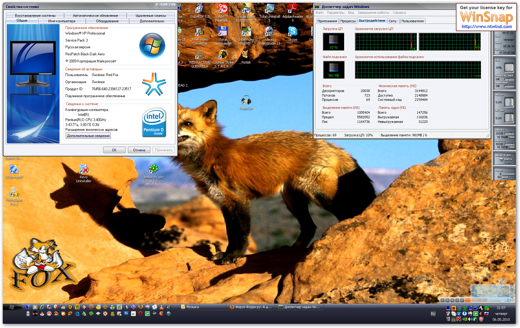Open the RadioGet desktop icon
Image resolution: width=520 pixels, height=328 pixels.
pos(246,101)
